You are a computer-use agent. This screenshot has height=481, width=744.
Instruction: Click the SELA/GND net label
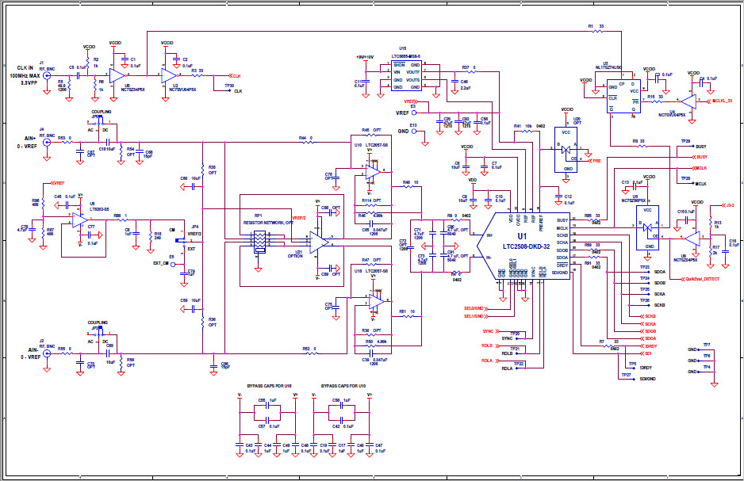[473, 308]
